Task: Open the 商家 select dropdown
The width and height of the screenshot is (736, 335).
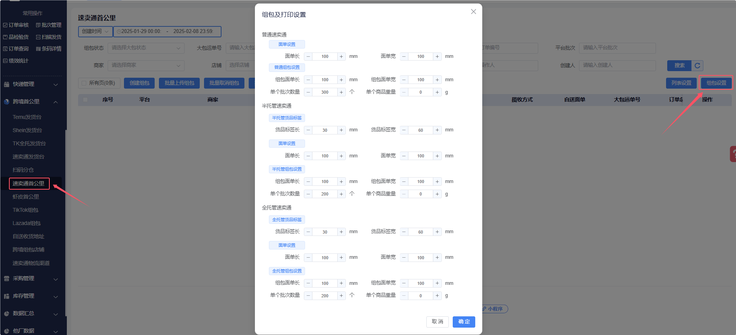Action: coord(146,66)
